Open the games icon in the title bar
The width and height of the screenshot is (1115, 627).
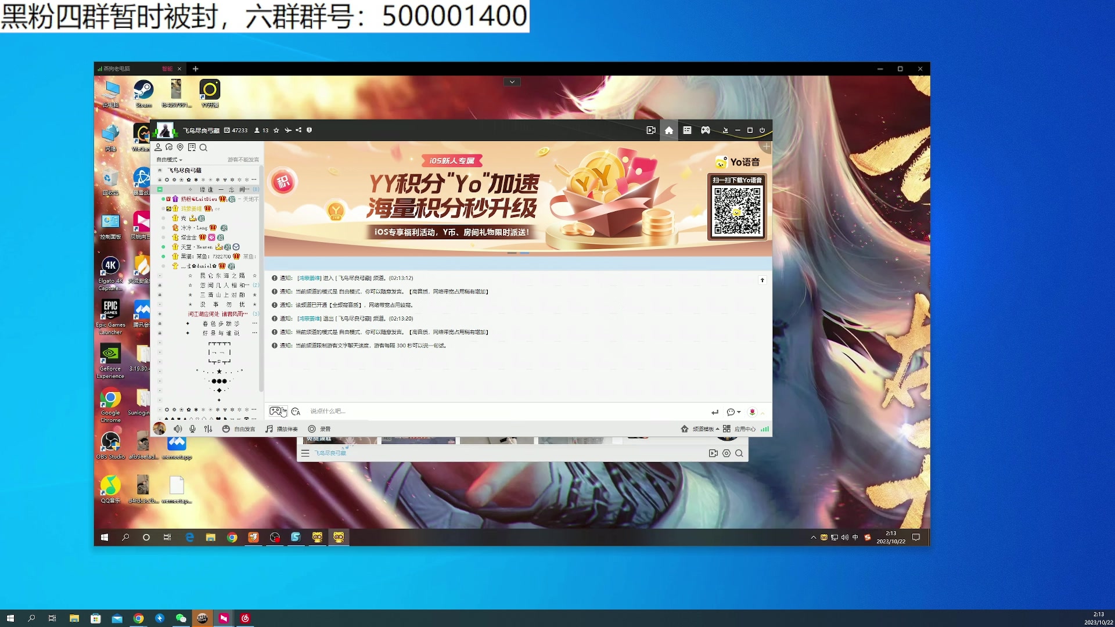click(x=705, y=131)
